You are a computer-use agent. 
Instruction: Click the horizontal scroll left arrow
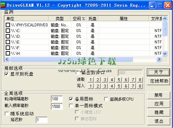pos(7,59)
